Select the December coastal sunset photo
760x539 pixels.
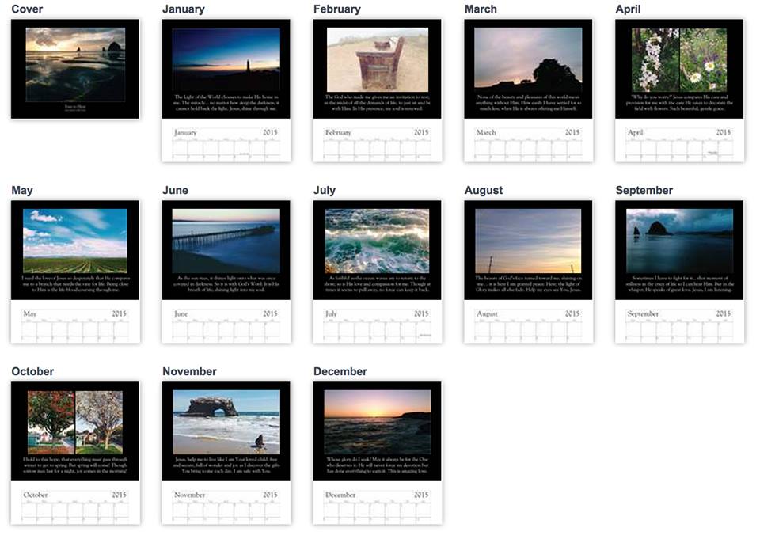tap(378, 422)
